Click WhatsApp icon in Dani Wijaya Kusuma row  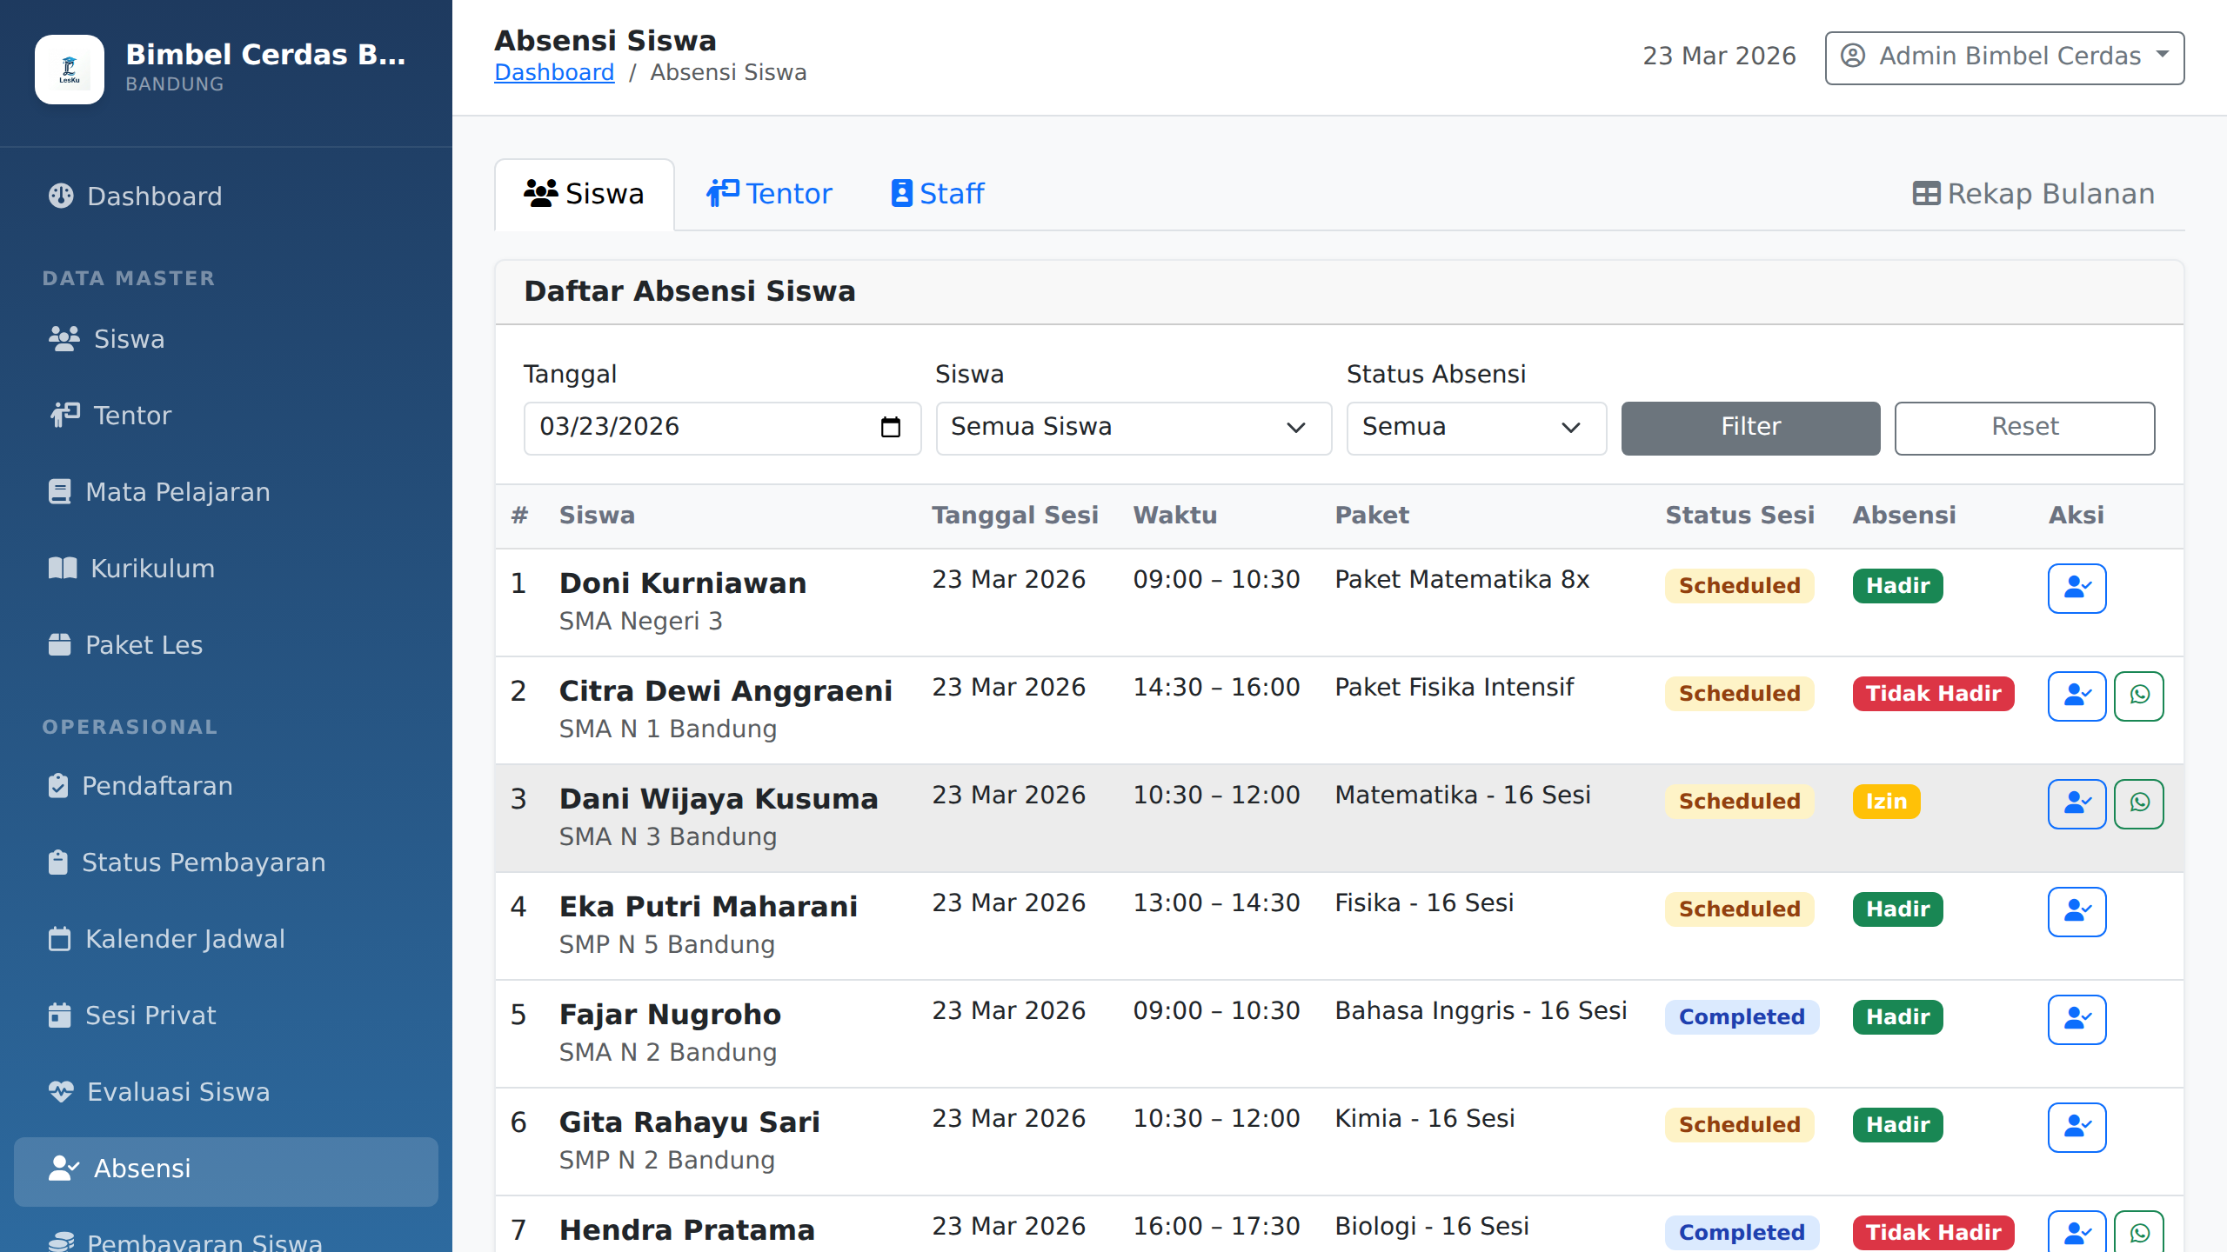pyautogui.click(x=2139, y=804)
